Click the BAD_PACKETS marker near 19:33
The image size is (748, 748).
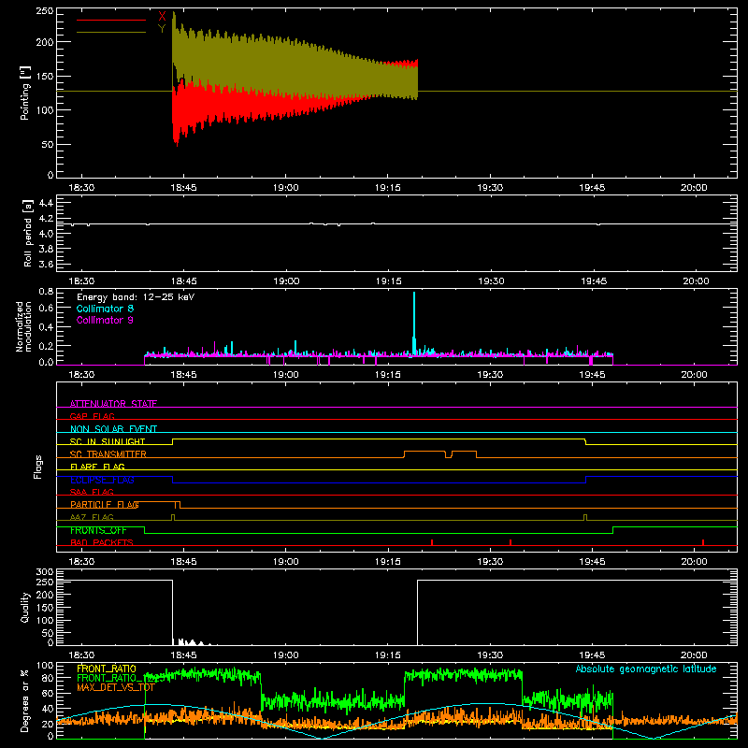511,542
